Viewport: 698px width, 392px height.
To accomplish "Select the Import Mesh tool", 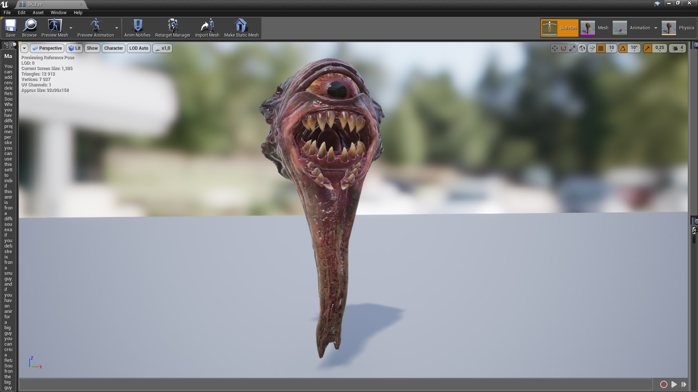I will point(207,28).
